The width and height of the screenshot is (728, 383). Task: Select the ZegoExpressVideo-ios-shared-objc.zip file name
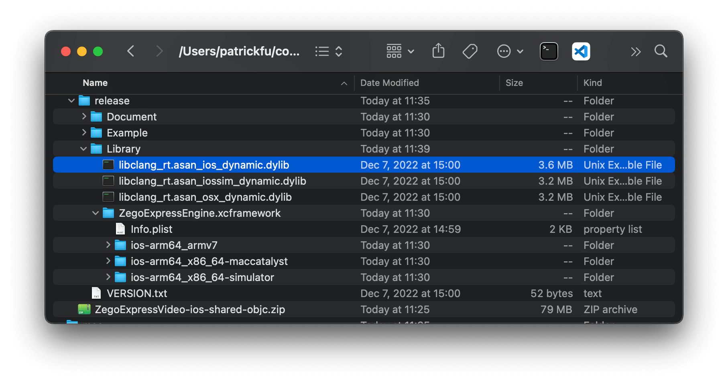(190, 310)
